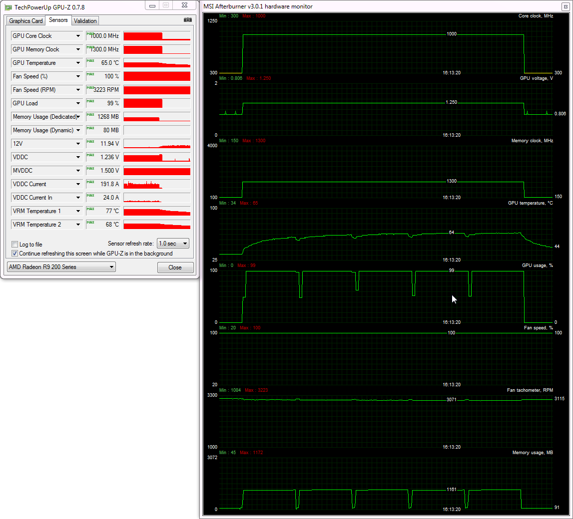The image size is (573, 519).
Task: Click the MSI Afterburner hardware monitor title
Action: click(258, 6)
